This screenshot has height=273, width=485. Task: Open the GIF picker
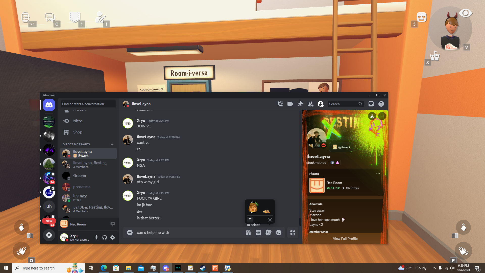click(258, 233)
